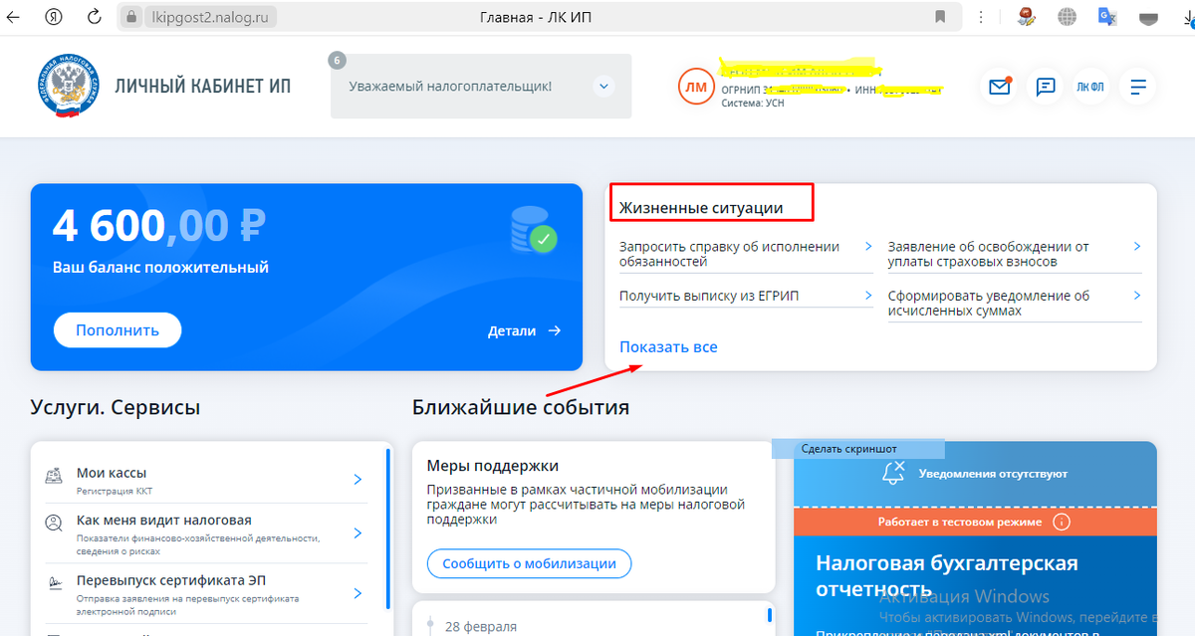Viewport: 1195px width, 636px height.
Task: Click the arrow on Мои кассы row
Action: 358,480
